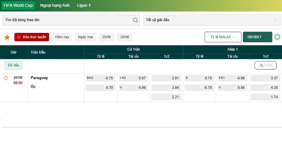Click the search magnifier icon
The height and width of the screenshot is (141, 282).
click(x=135, y=20)
